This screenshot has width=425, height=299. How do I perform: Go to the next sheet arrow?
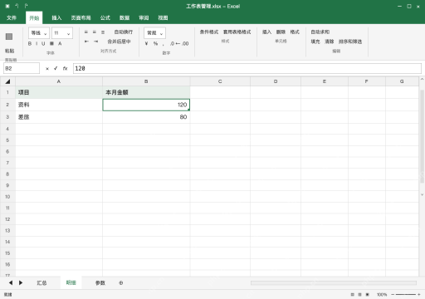(21, 282)
